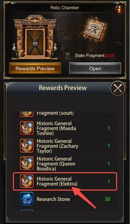Click the Historic General Fragment (Elektra) label
Image resolution: width=130 pixels, height=224 pixels.
[x=57, y=181]
